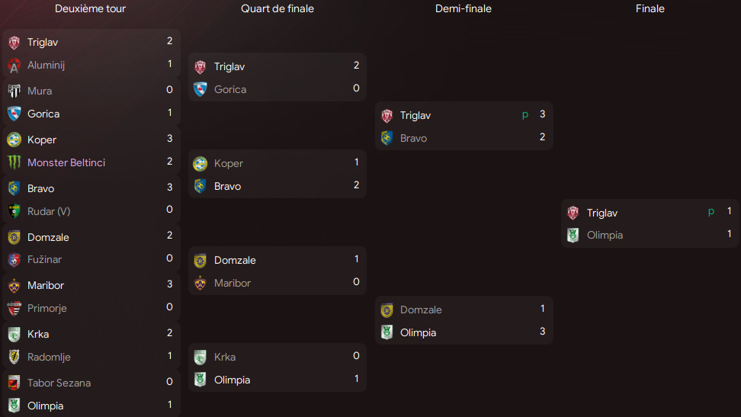The image size is (741, 417).
Task: Click the Aluminij team name
Action: [x=46, y=66]
